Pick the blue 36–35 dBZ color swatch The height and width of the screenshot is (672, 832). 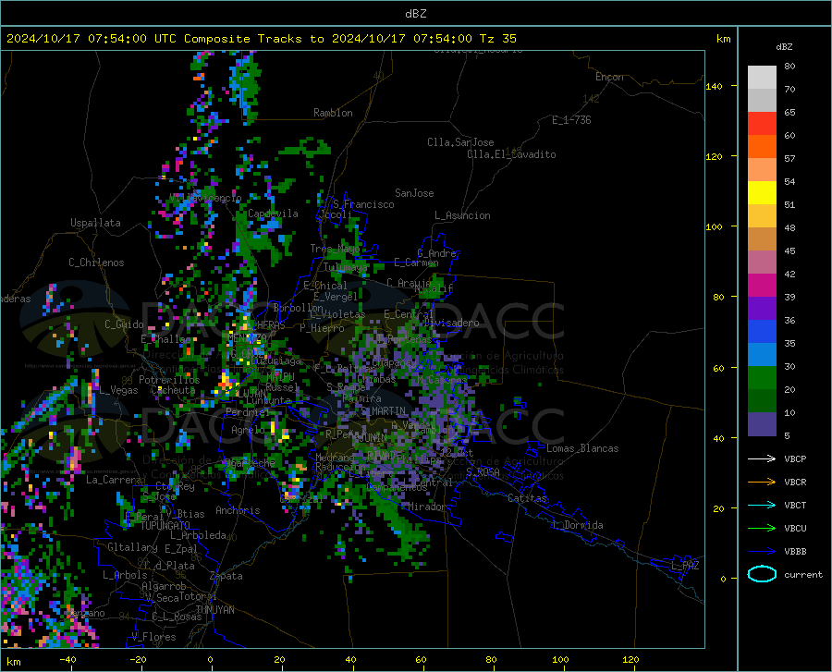point(762,332)
